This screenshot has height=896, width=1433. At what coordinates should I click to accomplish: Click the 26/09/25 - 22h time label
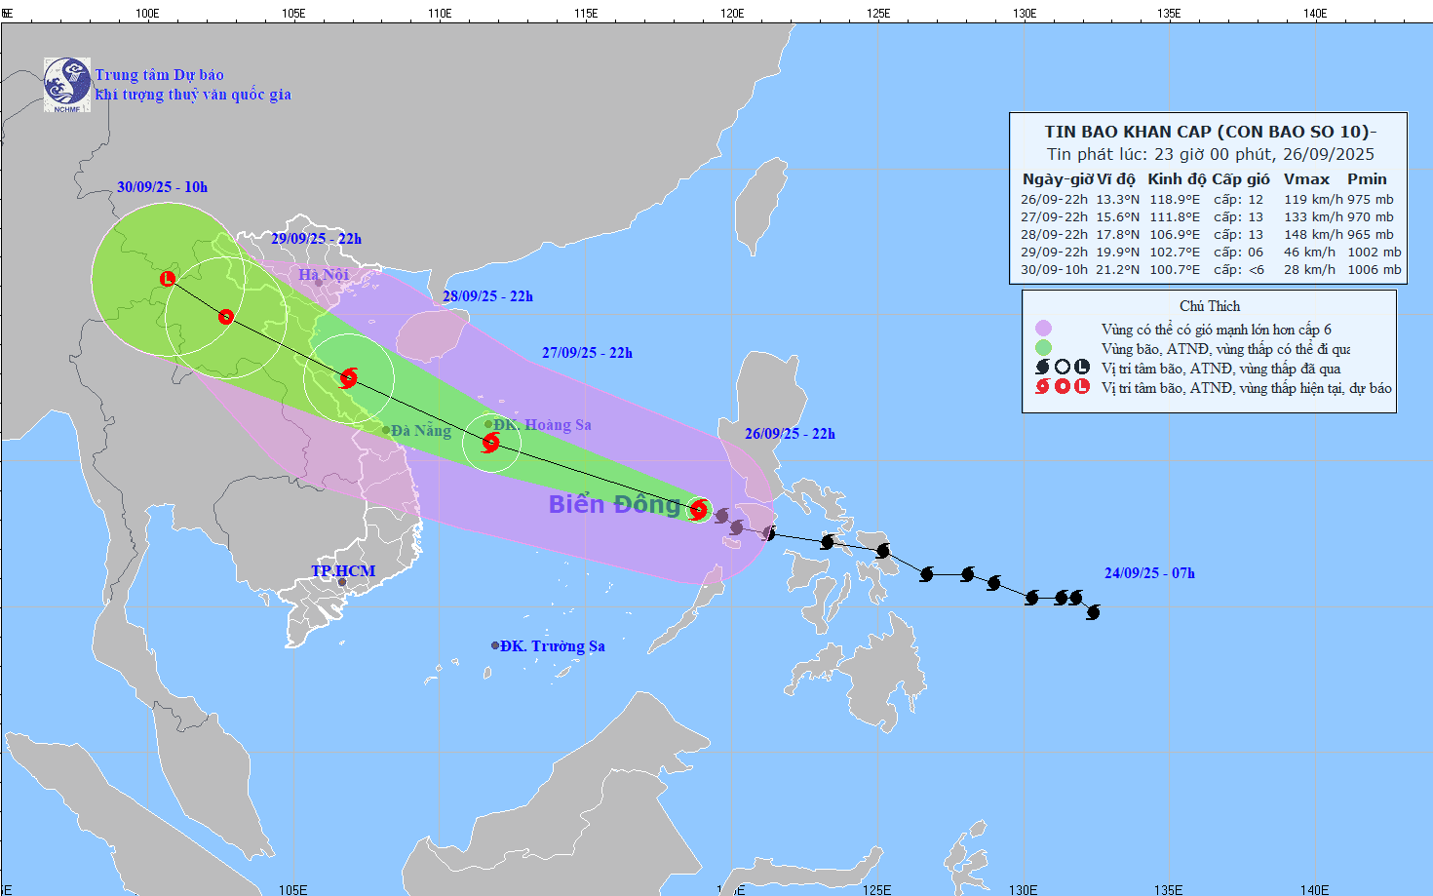coord(790,434)
